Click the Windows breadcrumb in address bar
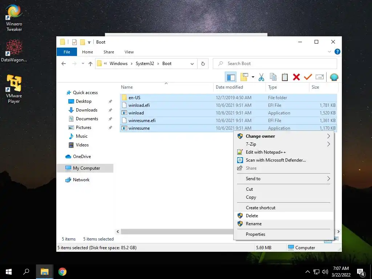Image resolution: width=372 pixels, height=279 pixels. [x=118, y=64]
